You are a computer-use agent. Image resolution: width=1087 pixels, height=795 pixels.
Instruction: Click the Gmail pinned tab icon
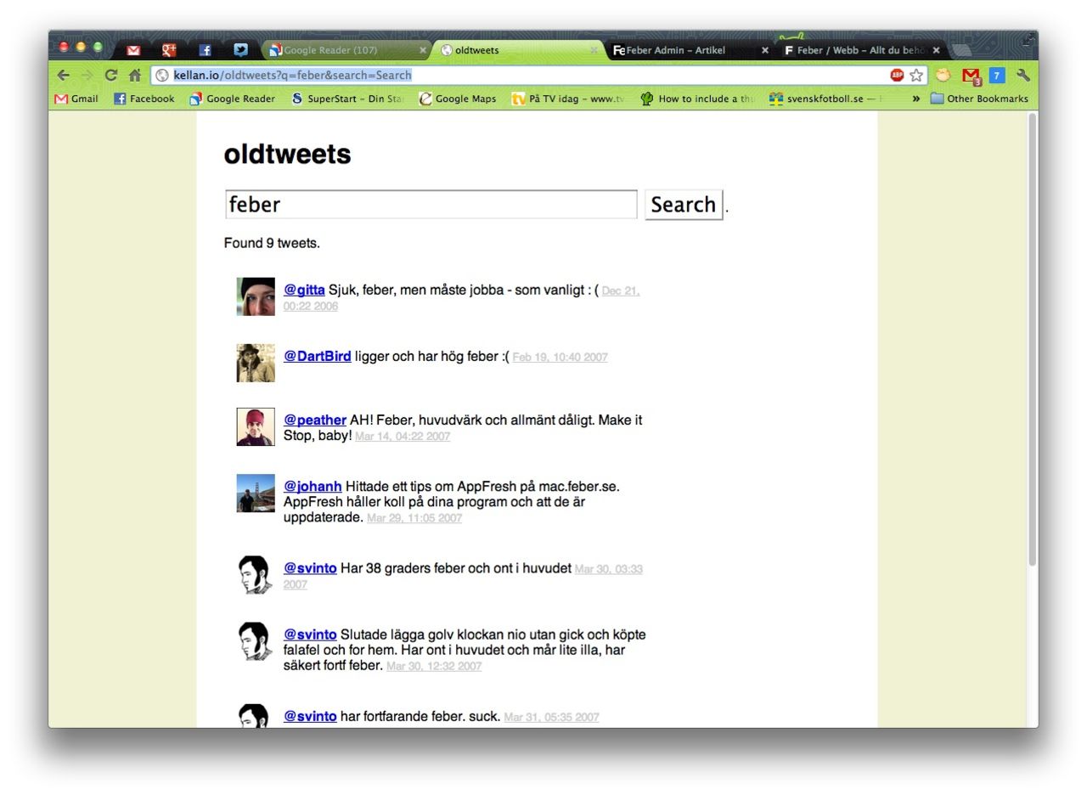click(133, 50)
